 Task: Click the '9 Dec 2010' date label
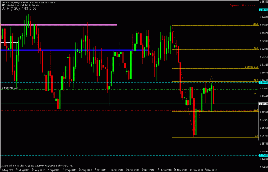point(211,170)
